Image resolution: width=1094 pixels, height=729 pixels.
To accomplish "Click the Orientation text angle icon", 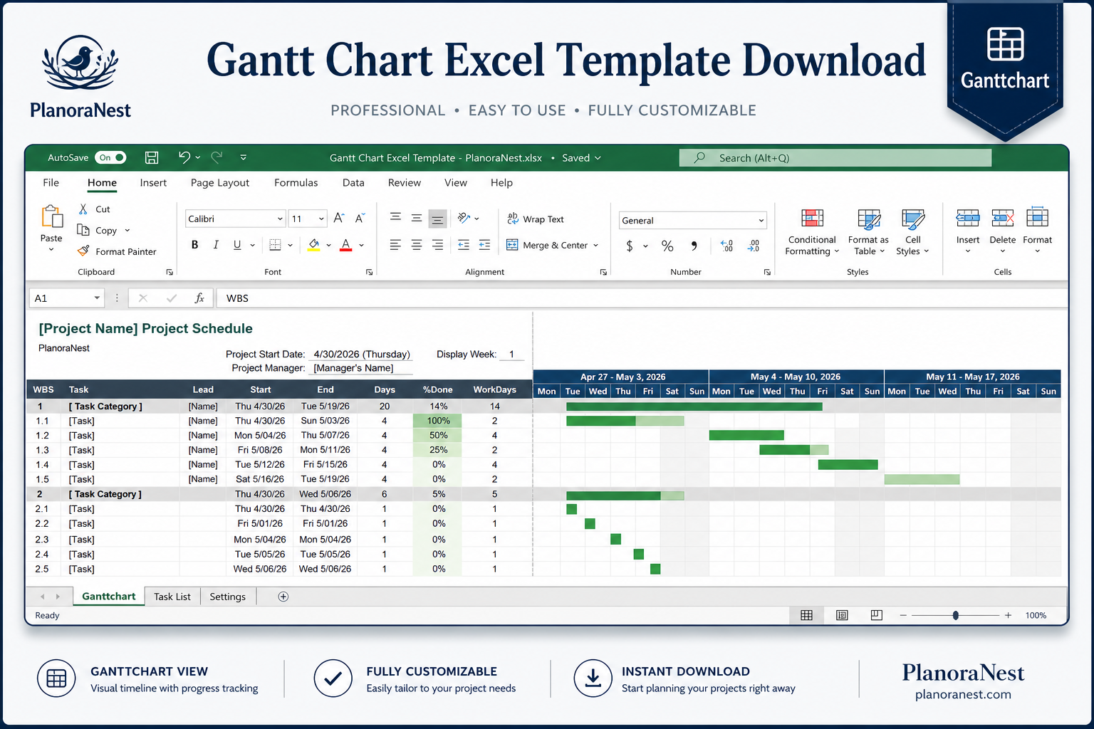I will (464, 218).
